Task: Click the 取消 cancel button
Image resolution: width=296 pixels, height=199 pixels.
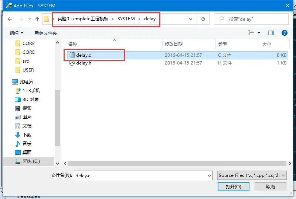Action: click(x=271, y=187)
